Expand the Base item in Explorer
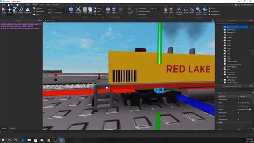254x143 pixels. [x=222, y=69]
